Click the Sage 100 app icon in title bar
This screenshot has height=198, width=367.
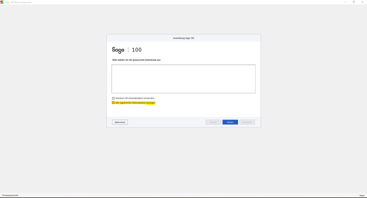click(x=2, y=2)
